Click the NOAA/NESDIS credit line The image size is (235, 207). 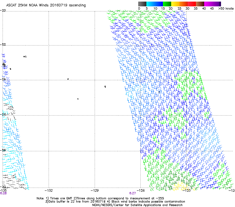tap(137, 205)
